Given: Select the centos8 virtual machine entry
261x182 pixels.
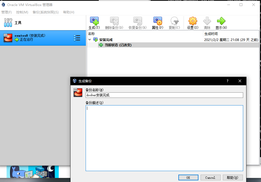Looking at the screenshot, I should 33,37.
